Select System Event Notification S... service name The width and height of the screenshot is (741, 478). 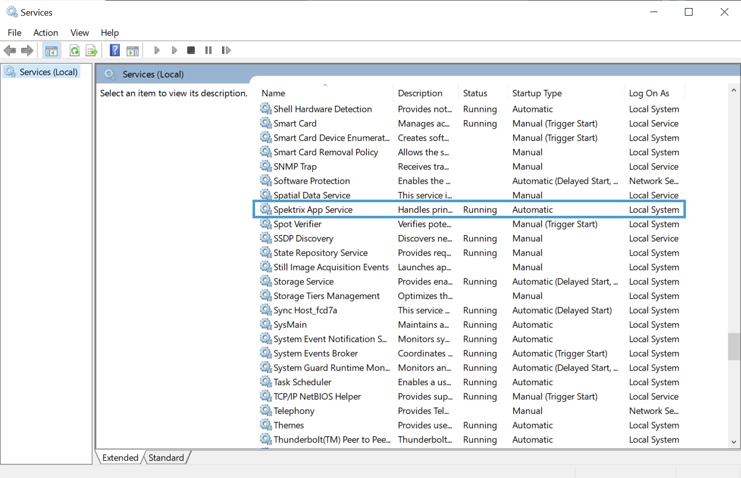[x=330, y=339]
